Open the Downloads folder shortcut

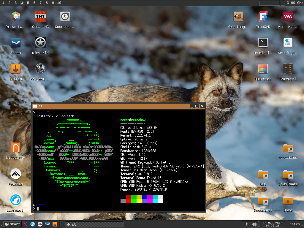click(x=287, y=174)
